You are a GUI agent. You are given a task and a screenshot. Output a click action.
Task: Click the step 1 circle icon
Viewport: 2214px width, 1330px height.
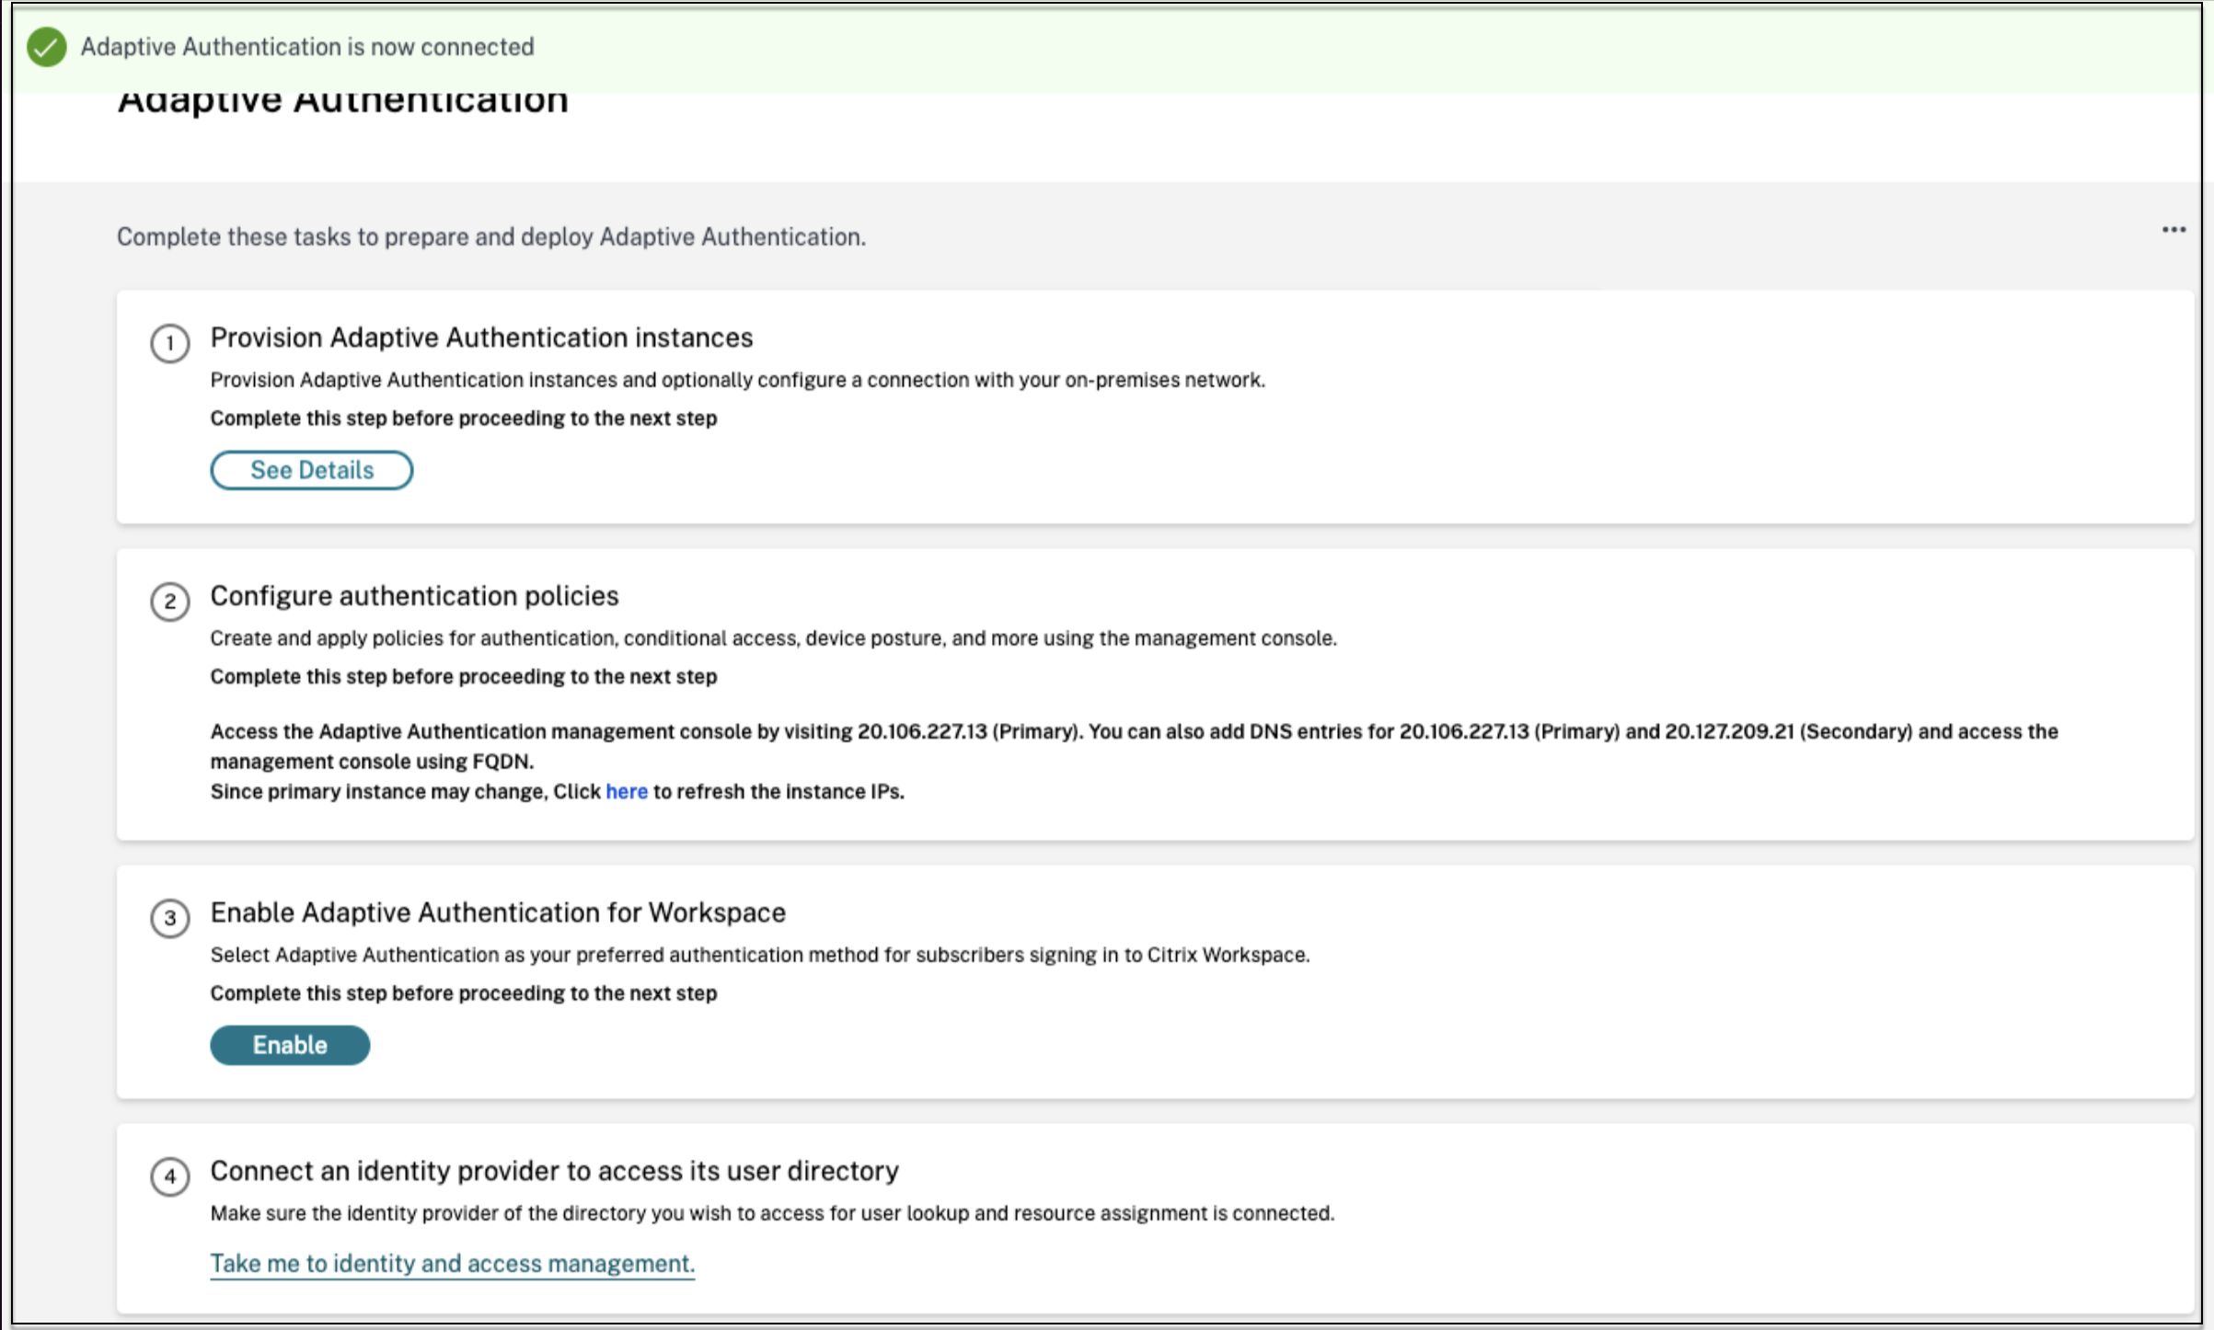click(x=170, y=344)
